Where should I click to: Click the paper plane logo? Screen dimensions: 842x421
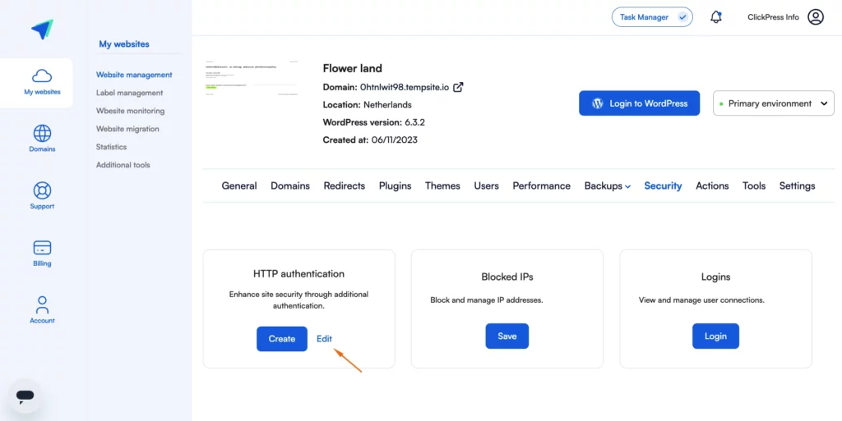tap(42, 30)
